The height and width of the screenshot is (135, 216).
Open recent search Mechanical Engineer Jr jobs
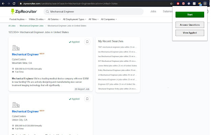(x=117, y=80)
